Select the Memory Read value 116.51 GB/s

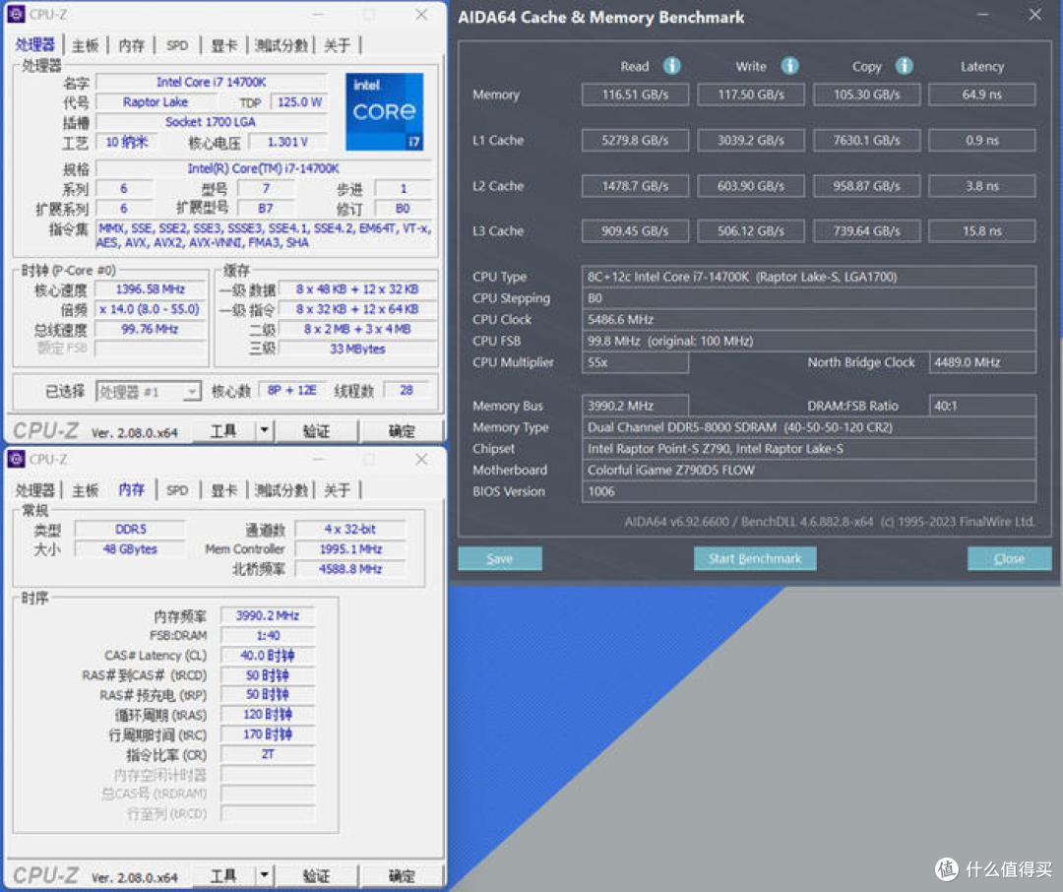[x=635, y=95]
